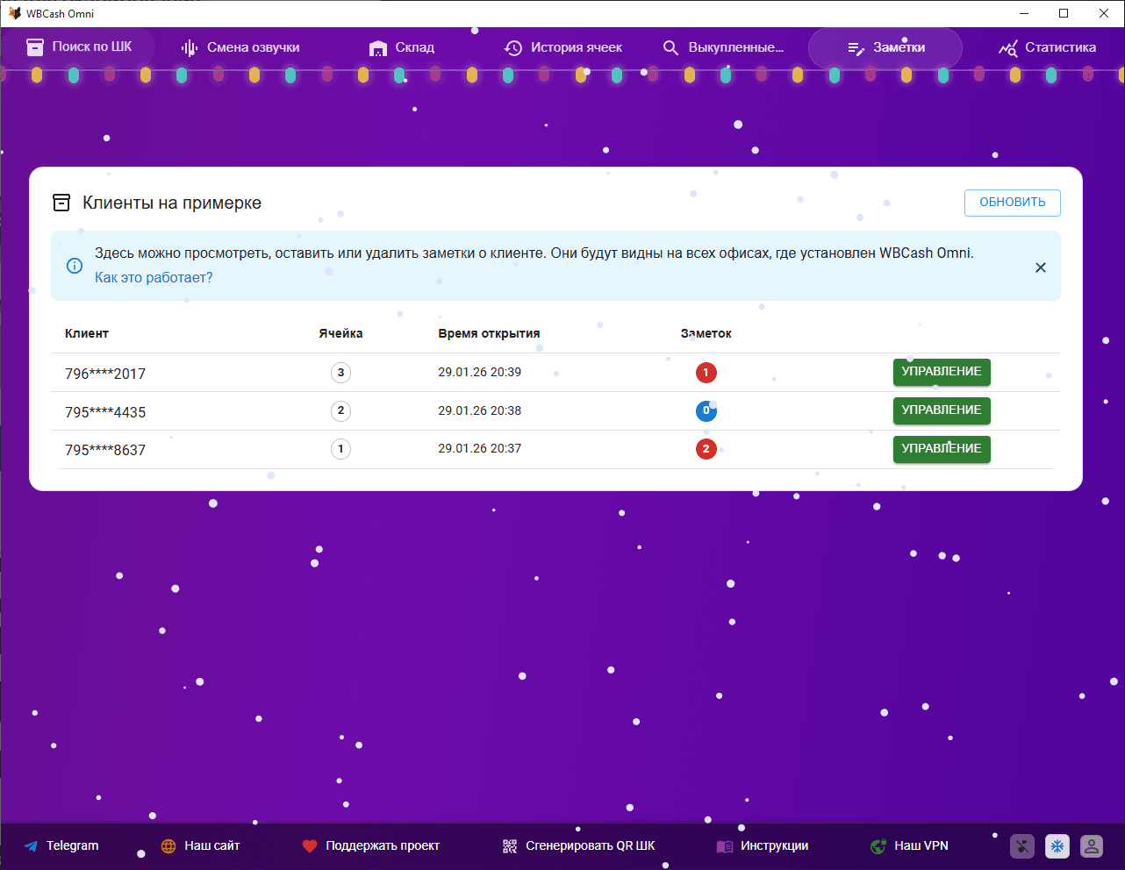Dismiss the info banner with X
The height and width of the screenshot is (870, 1125).
(x=1040, y=267)
